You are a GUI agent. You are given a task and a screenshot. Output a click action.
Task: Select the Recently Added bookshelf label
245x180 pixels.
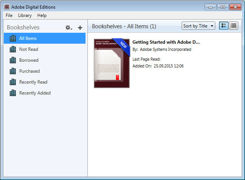click(35, 93)
